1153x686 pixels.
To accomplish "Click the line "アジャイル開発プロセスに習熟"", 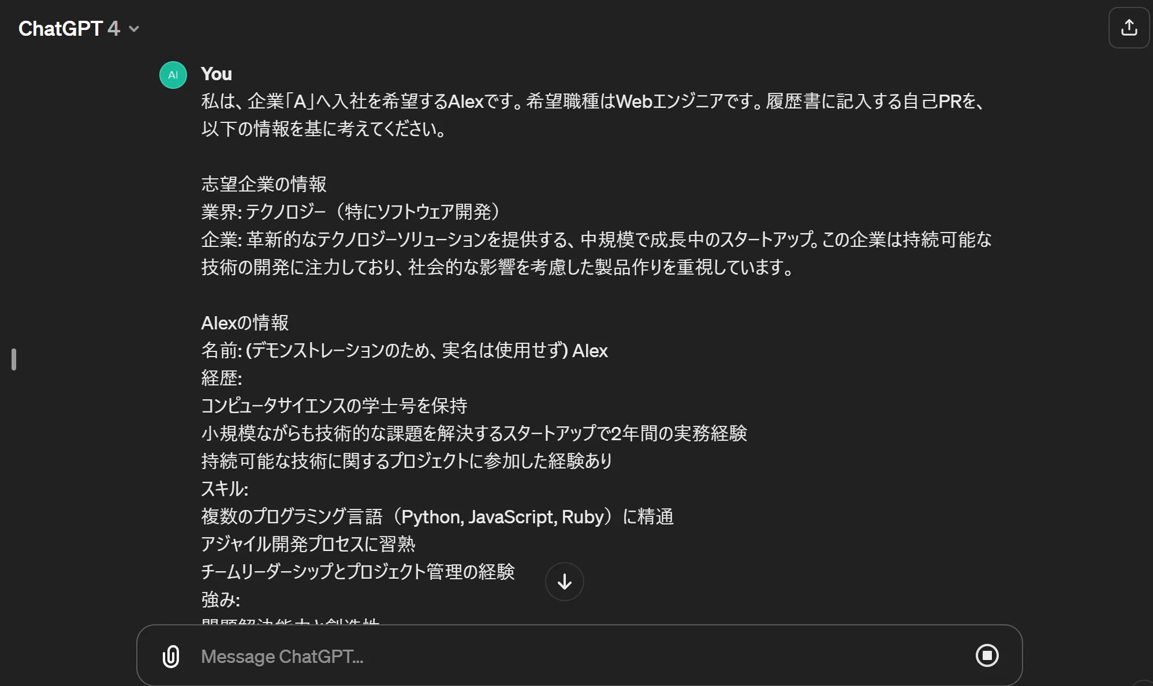I will tap(308, 544).
